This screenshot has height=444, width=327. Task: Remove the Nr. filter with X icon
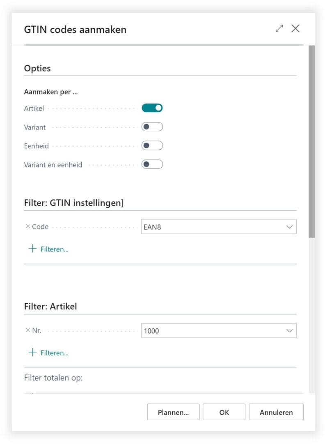click(x=28, y=330)
